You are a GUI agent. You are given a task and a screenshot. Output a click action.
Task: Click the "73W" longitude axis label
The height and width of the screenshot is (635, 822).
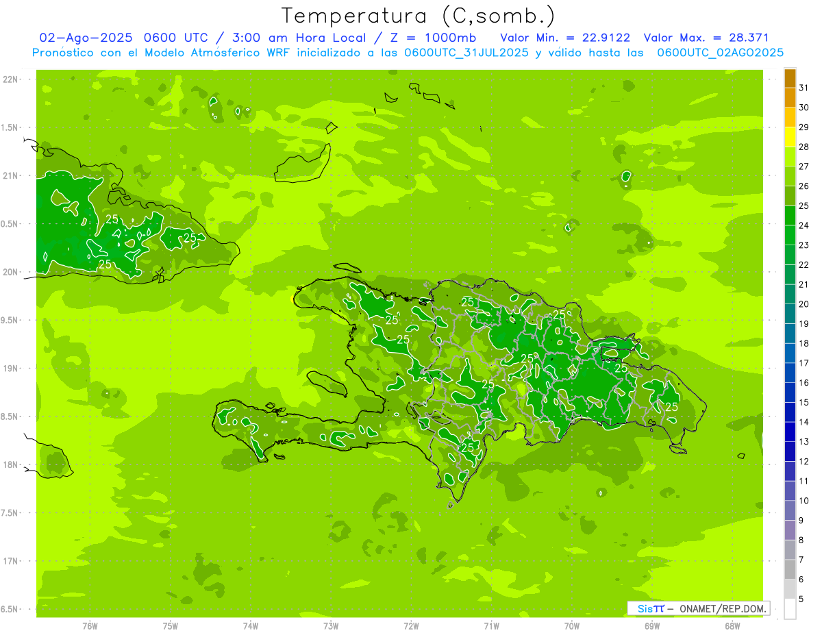tap(331, 626)
